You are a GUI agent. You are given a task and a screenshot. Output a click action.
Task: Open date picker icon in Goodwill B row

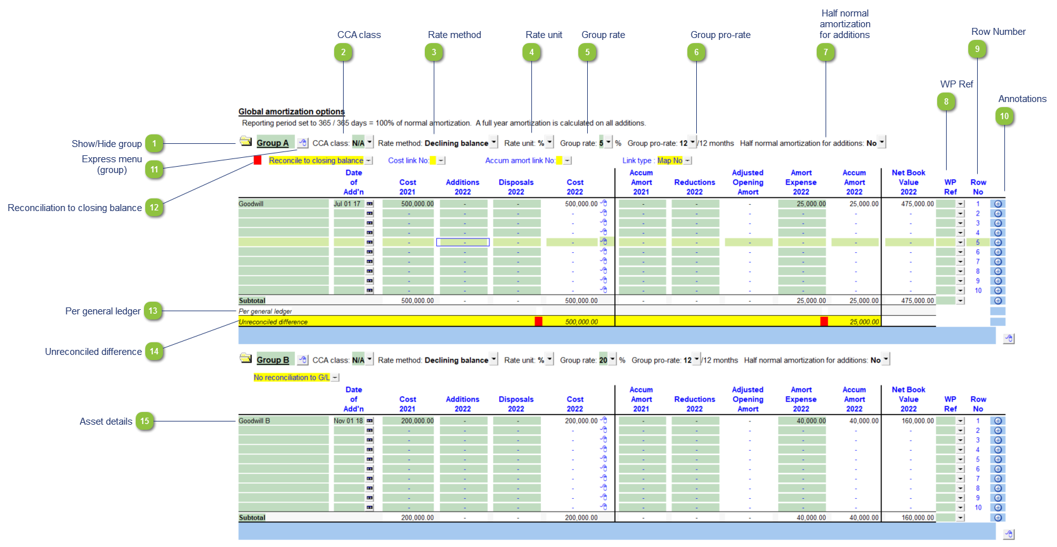pos(370,421)
